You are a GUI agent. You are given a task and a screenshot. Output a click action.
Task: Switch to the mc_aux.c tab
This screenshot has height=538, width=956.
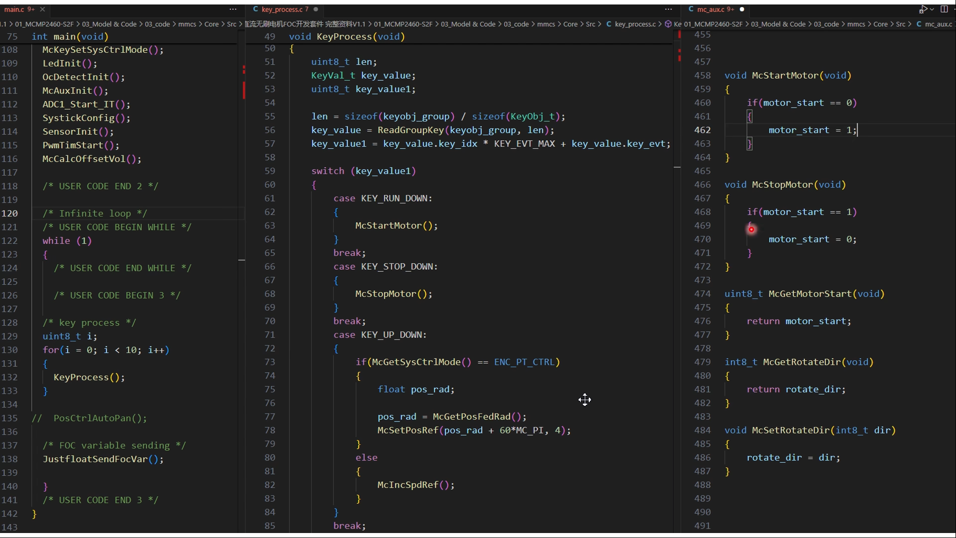(711, 9)
